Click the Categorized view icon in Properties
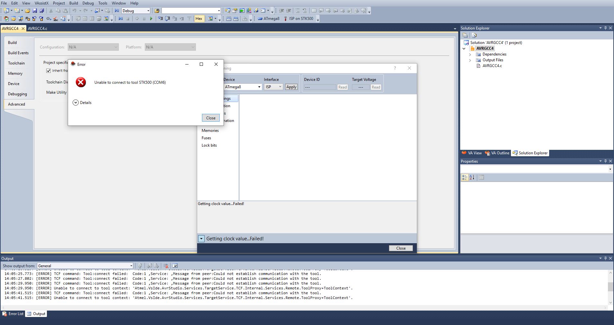Screen dimensions: 614x325 click(465, 177)
